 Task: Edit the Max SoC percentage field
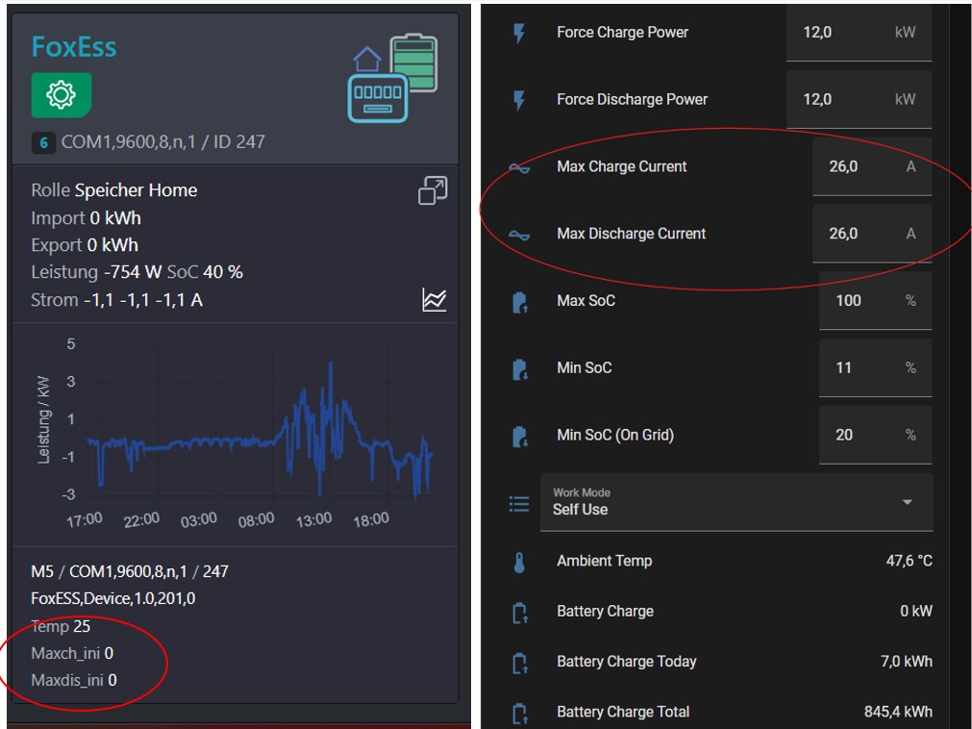tap(875, 301)
